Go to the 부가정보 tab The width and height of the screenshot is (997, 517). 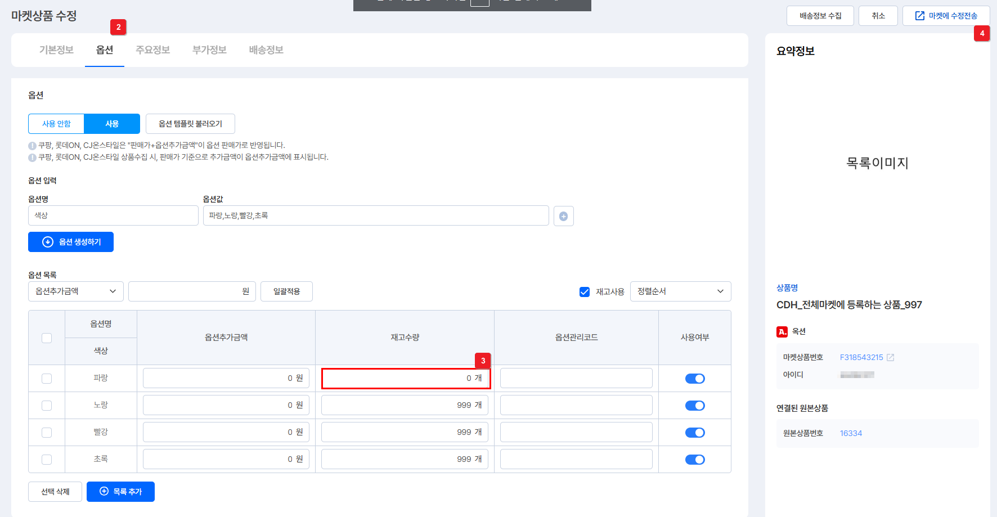pyautogui.click(x=209, y=50)
